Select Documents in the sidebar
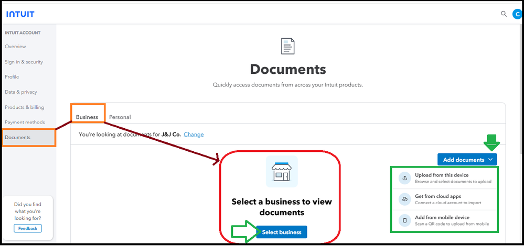524x246 pixels. coord(29,137)
